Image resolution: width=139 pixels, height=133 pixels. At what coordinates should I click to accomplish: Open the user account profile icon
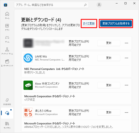pos(99,5)
